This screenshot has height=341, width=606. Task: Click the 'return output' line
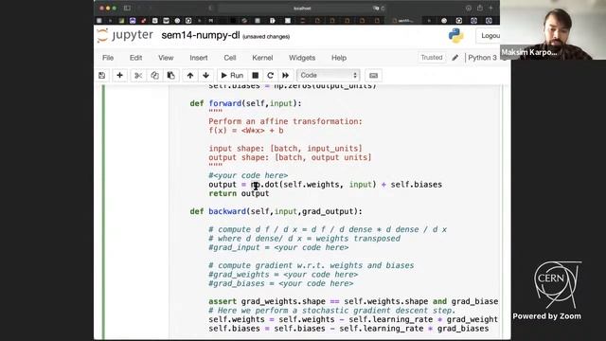point(239,193)
